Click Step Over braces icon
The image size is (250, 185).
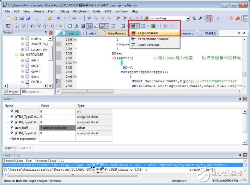(39, 26)
